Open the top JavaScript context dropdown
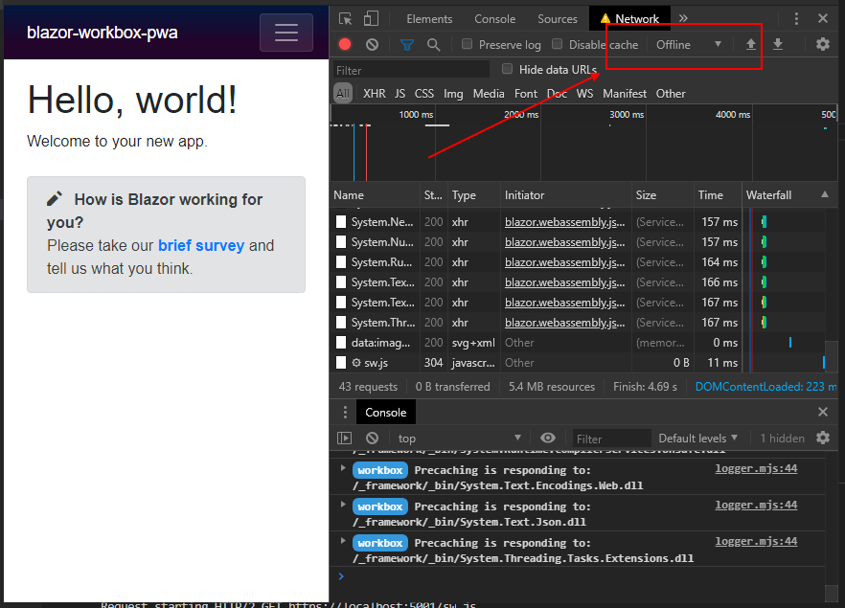This screenshot has width=845, height=608. [x=459, y=439]
